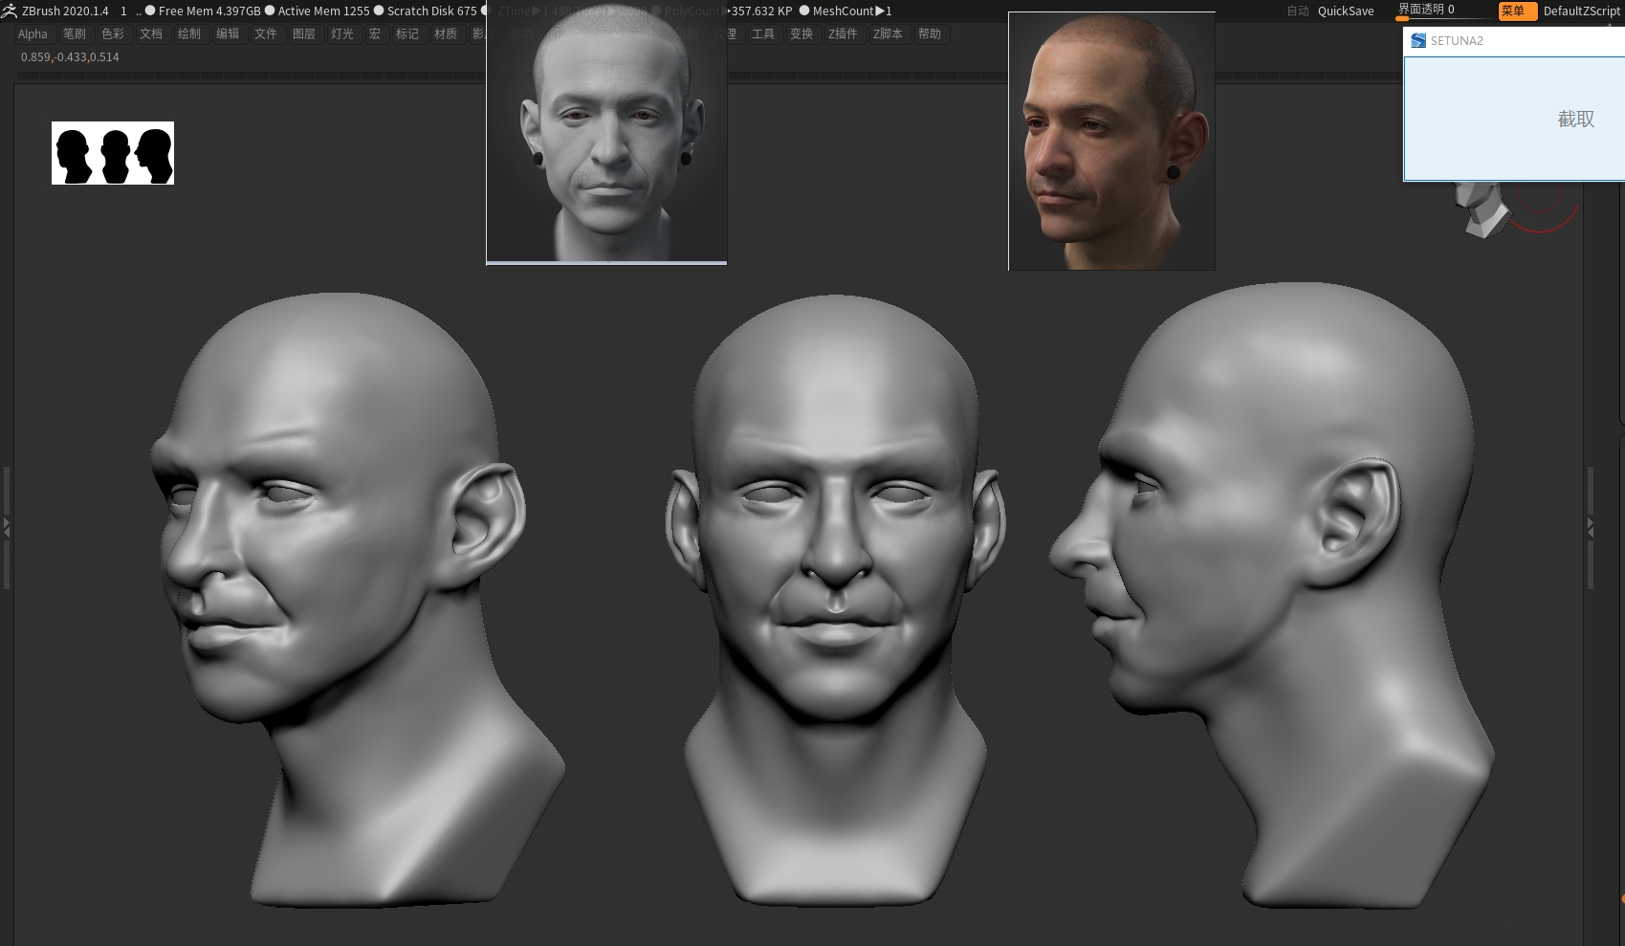The image size is (1625, 946).
Task: Click the 截取 capture area in SETUNA2
Action: 1515,119
